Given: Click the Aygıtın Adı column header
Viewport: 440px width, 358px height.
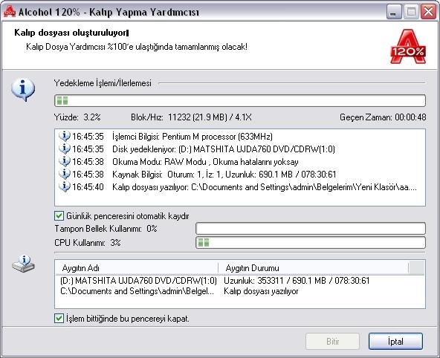Looking at the screenshot, I should [x=137, y=268].
